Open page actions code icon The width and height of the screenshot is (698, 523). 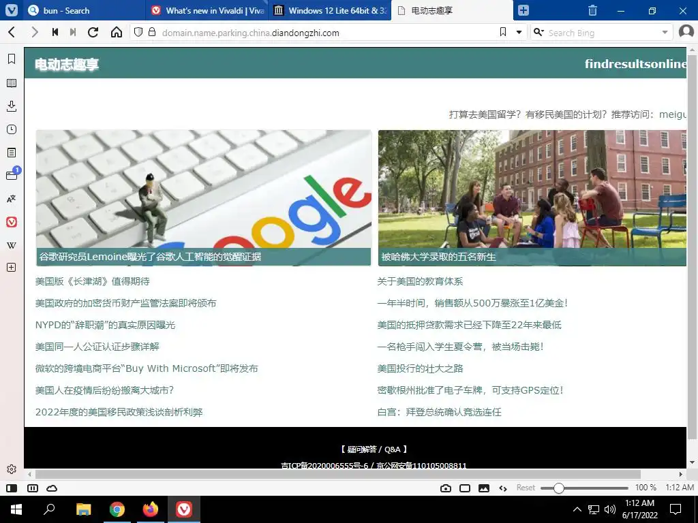coord(503,488)
